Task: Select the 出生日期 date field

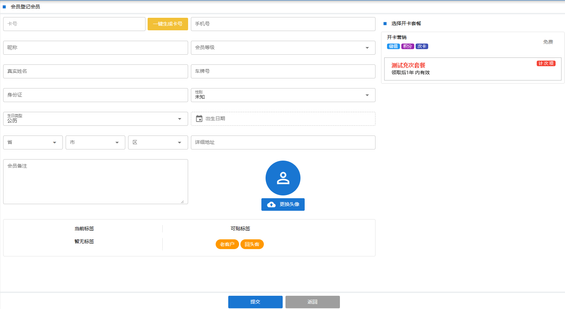Action: (283, 119)
